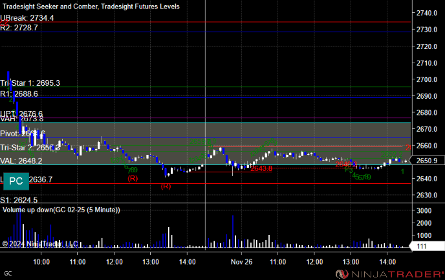Viewport: 445px width, 280px height.
Task: Click the 2720.0 price axis value
Action: pos(426,46)
